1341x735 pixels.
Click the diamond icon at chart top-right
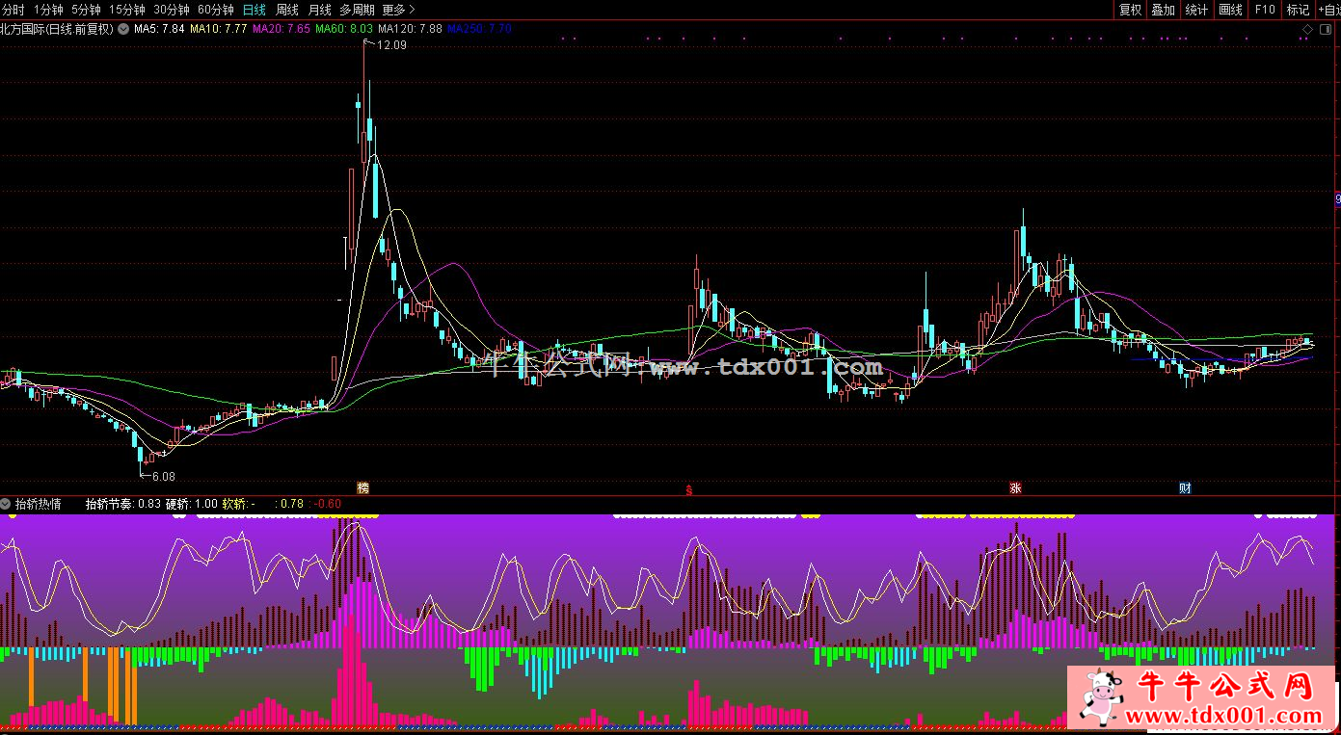coord(1308,29)
